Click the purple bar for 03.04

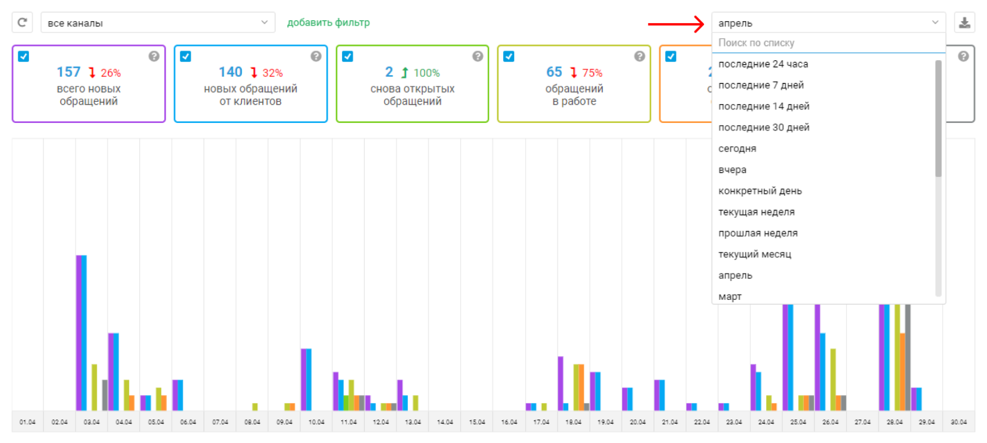click(79, 333)
